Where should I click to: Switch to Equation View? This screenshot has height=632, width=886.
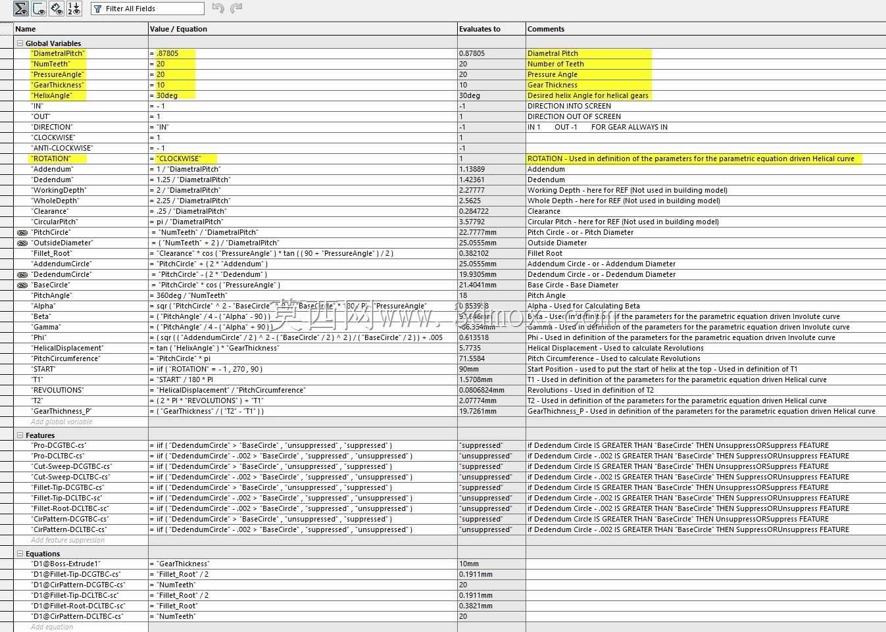21,9
